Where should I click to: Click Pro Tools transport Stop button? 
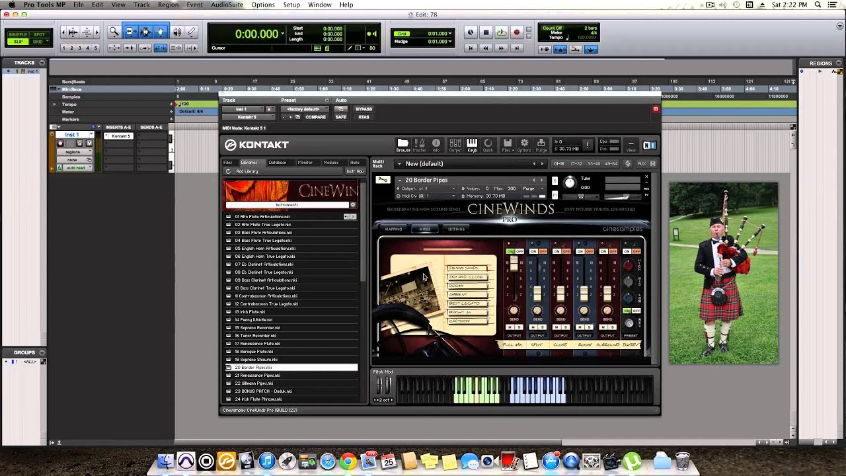[486, 32]
